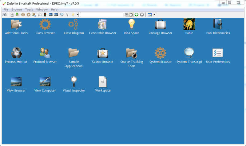
Task: Select the View Browser icon
Action: 16,82
